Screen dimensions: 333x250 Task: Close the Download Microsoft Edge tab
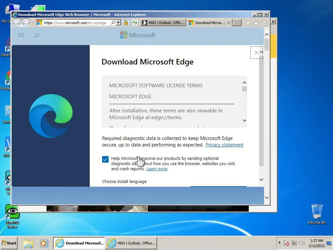click(x=229, y=23)
